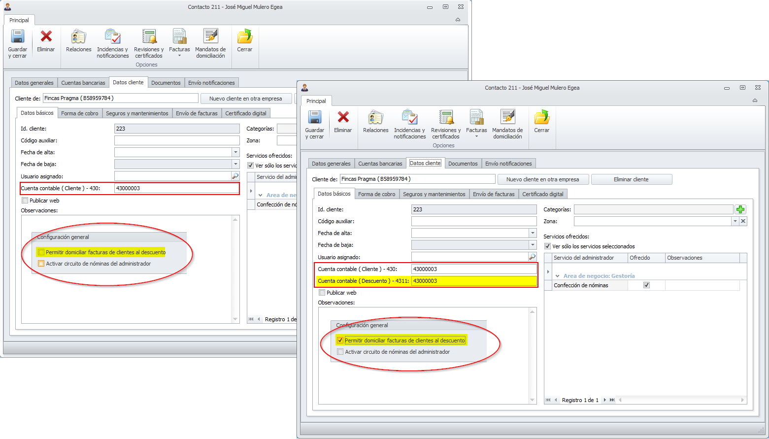Toggle Ofrecido checkbox for Confección de nóminas
This screenshot has height=439, width=769.
click(x=646, y=285)
